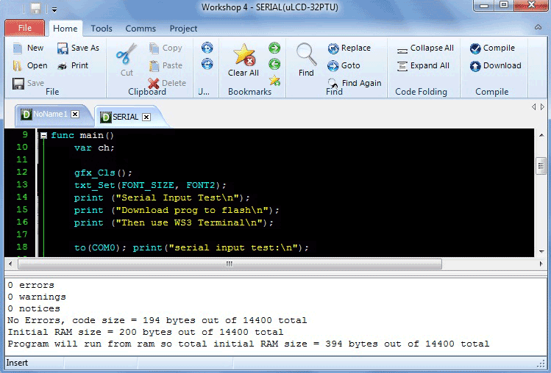Switch to the Tools ribbon tab
This screenshot has width=551, height=373.
point(102,29)
